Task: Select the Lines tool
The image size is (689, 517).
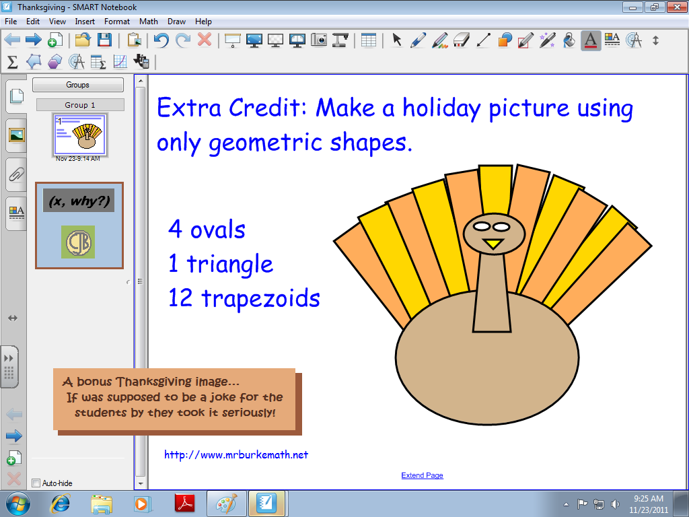Action: 483,40
